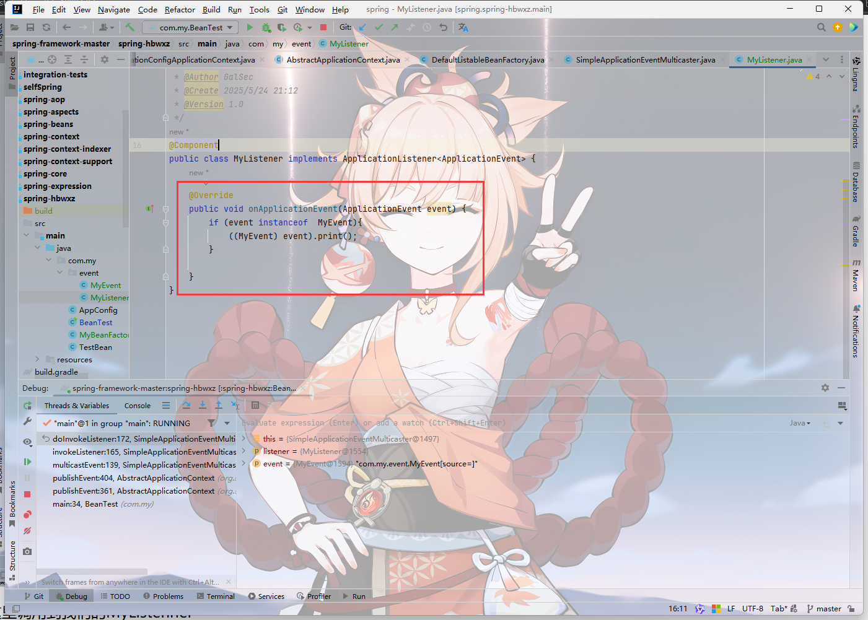Toggle the Maven tool window on right
868x620 pixels.
(856, 275)
